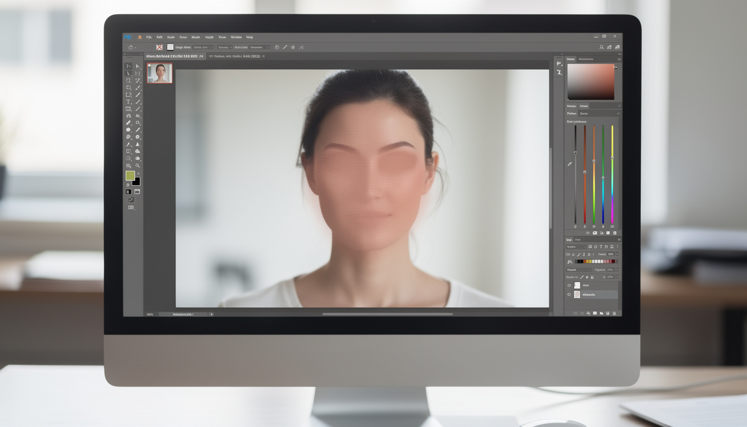Image resolution: width=747 pixels, height=427 pixels.
Task: Toggle shape layer filter icon in Layers
Action: tap(606, 247)
